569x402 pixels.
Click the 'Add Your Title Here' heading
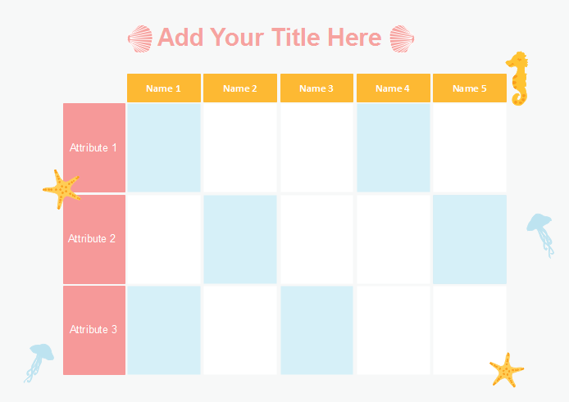click(269, 38)
